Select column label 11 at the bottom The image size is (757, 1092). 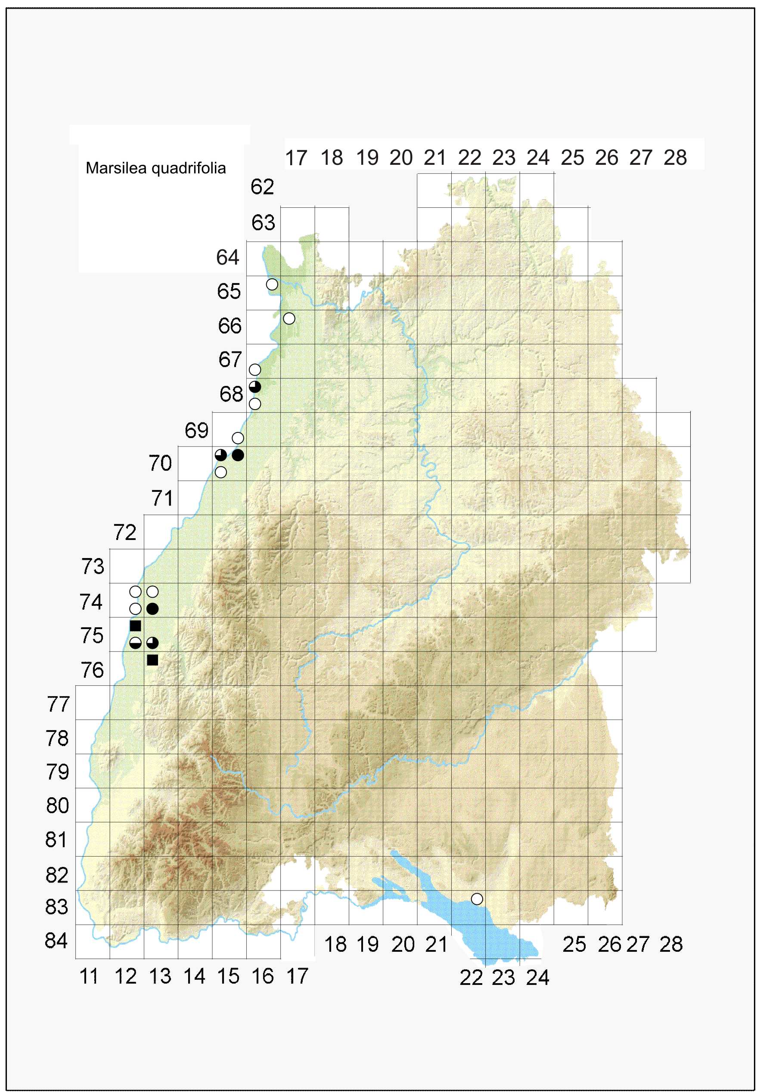pyautogui.click(x=89, y=976)
